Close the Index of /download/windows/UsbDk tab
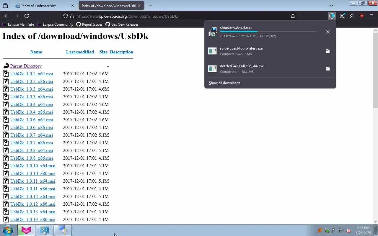Image resolution: width=378 pixels, height=236 pixels. (139, 6)
